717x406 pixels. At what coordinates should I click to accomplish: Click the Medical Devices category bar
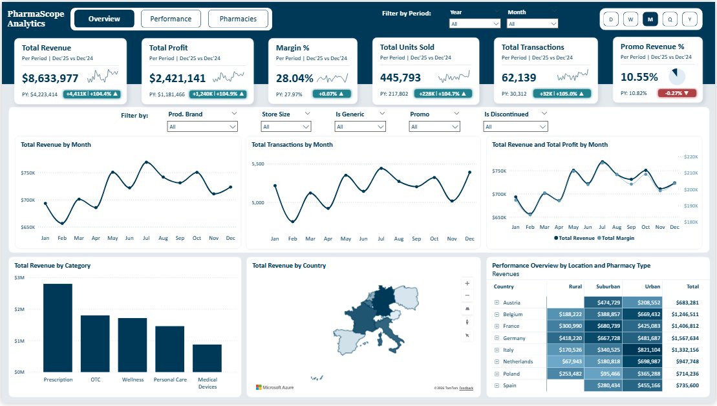tap(207, 358)
